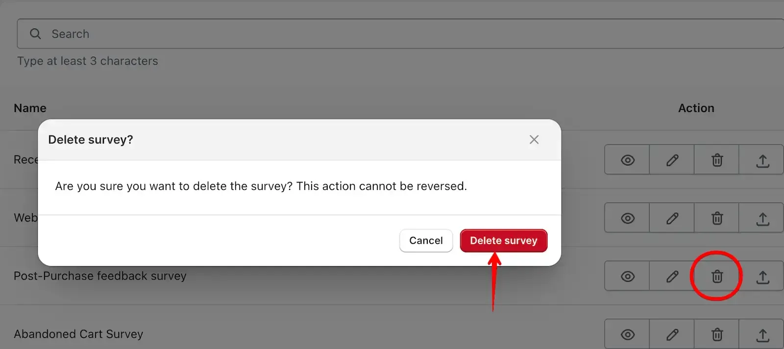Close the Delete survey dialog with X
Screen dimensions: 784x349
click(534, 140)
